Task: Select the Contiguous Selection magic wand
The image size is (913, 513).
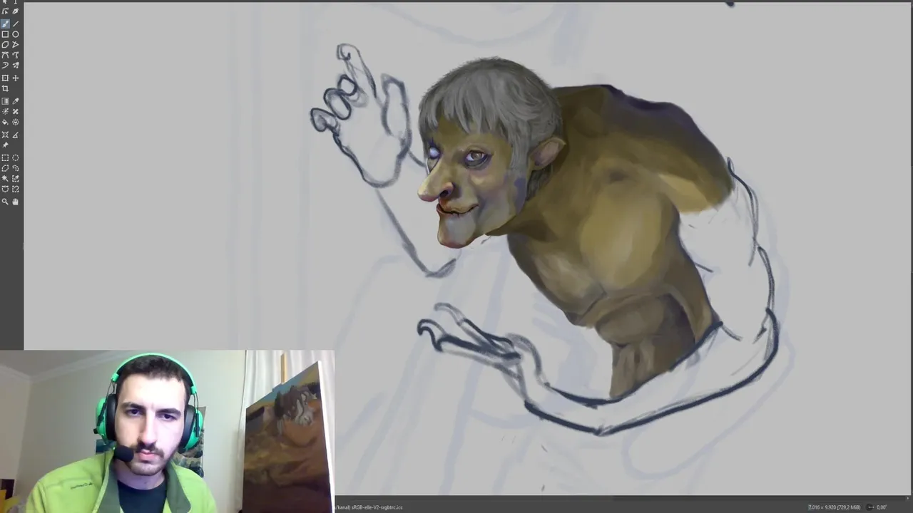Action: click(5, 178)
